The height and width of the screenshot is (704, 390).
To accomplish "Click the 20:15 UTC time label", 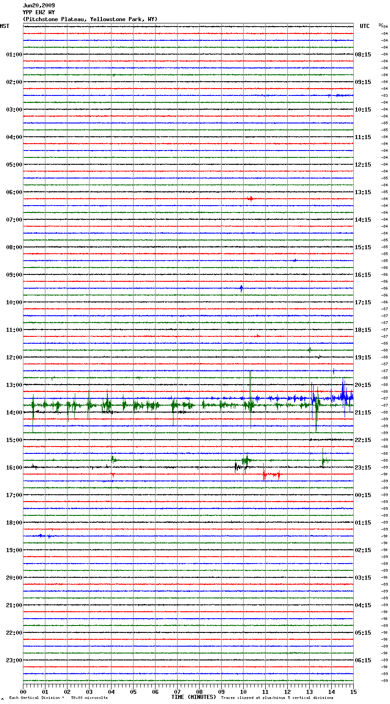I will pyautogui.click(x=363, y=385).
